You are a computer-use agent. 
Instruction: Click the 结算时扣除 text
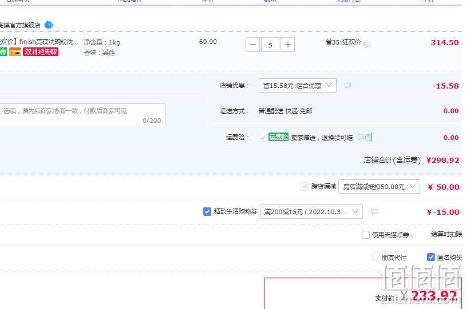coord(447,234)
